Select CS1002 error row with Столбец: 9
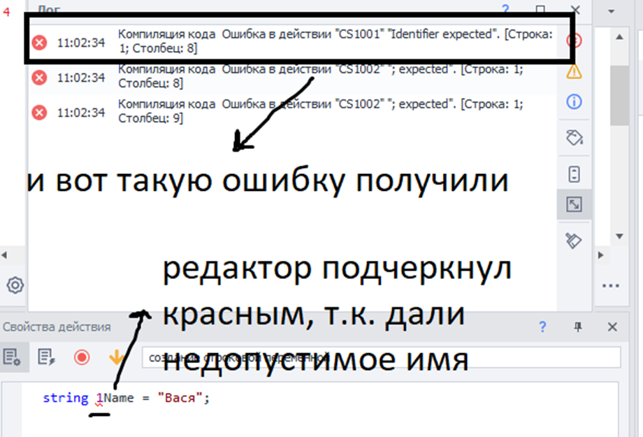This screenshot has width=643, height=437. coord(292,111)
